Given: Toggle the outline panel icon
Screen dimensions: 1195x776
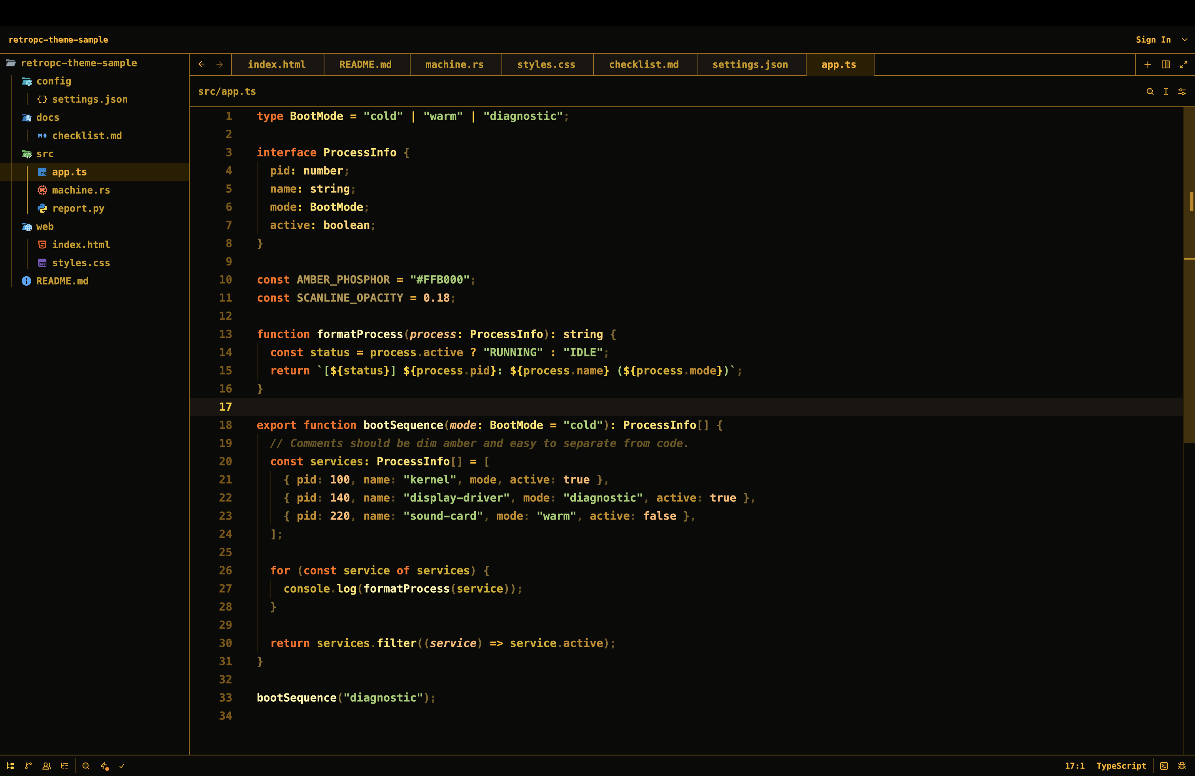Looking at the screenshot, I should click(65, 766).
